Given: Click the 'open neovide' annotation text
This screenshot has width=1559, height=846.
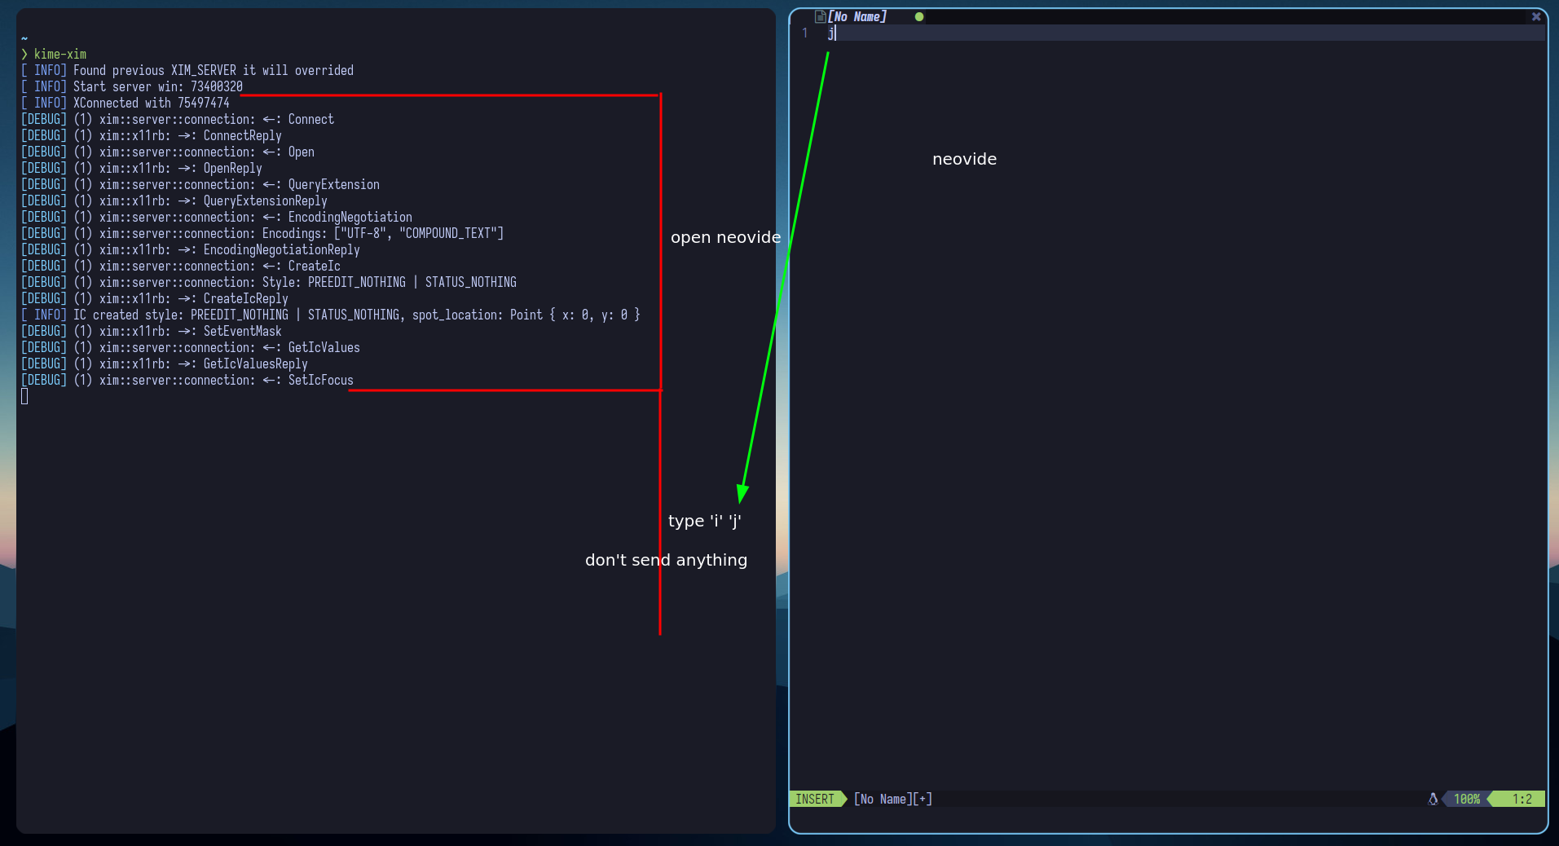Looking at the screenshot, I should click(724, 237).
